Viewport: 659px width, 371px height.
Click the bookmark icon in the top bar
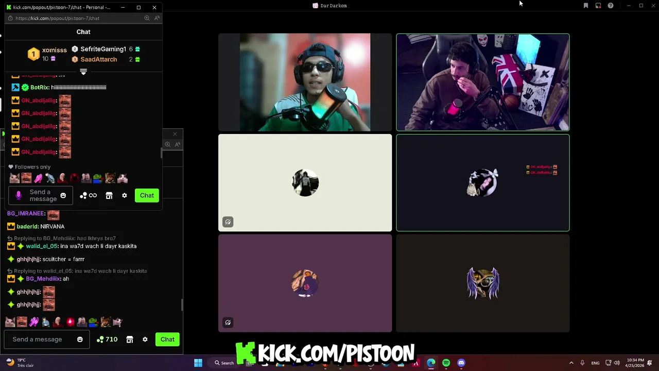(x=586, y=6)
